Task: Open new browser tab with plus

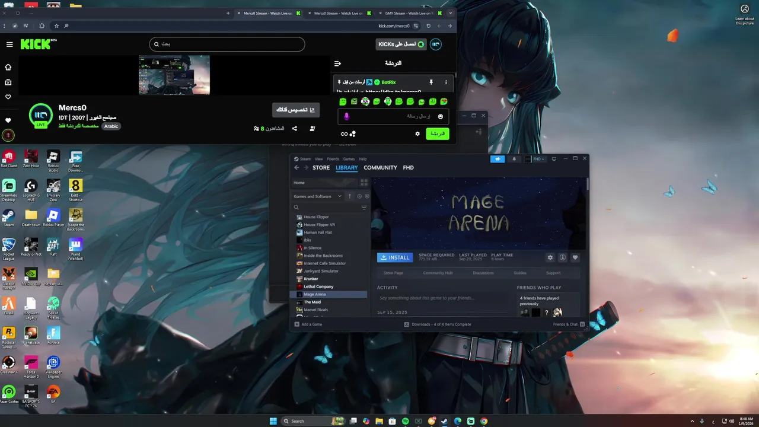Action: [228, 13]
